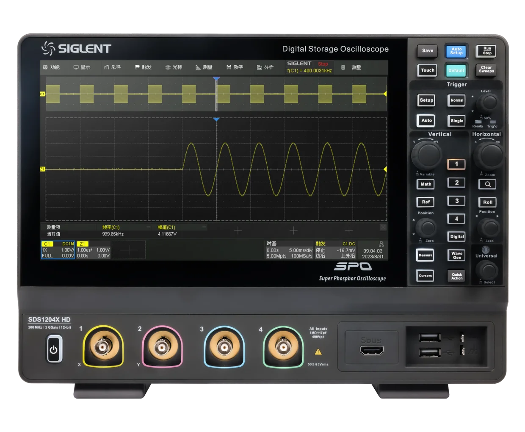Click the 4.11667V amplitude value
The height and width of the screenshot is (432, 525).
point(167,234)
